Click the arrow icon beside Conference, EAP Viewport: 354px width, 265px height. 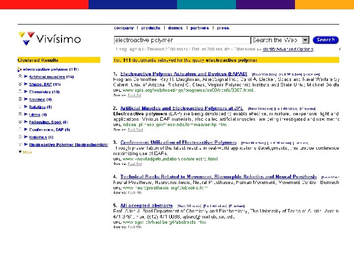click(26, 130)
